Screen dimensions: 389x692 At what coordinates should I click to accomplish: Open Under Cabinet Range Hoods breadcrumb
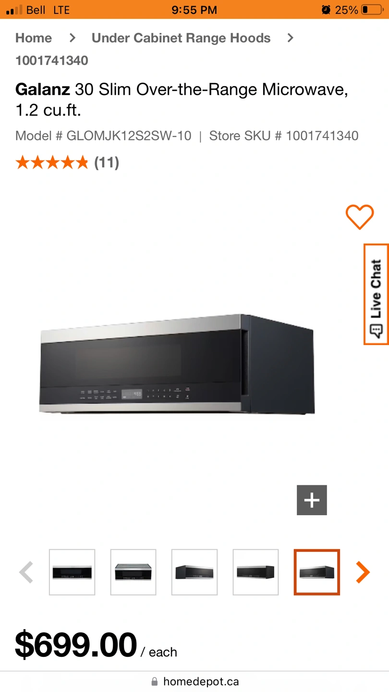click(x=181, y=38)
